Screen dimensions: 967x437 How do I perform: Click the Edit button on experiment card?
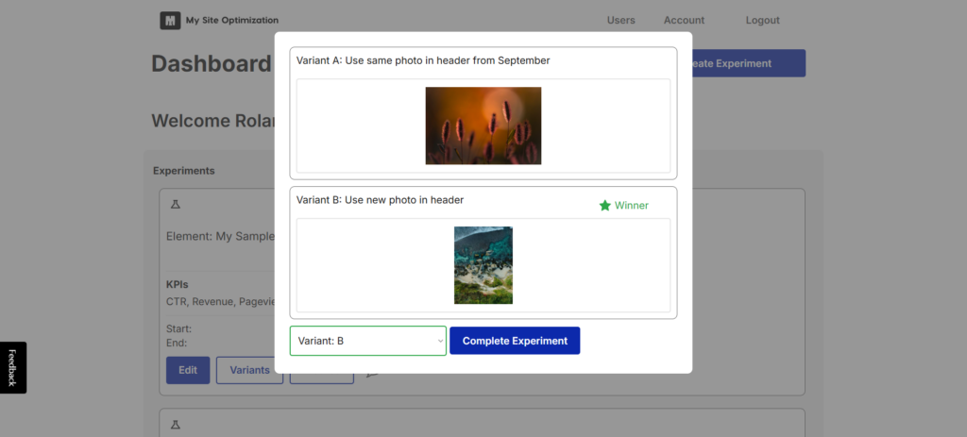click(188, 370)
